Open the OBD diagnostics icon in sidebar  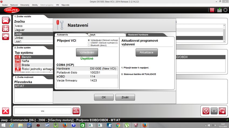[6, 28]
